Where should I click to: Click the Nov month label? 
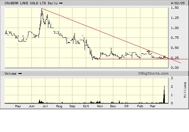[x=100, y=106]
